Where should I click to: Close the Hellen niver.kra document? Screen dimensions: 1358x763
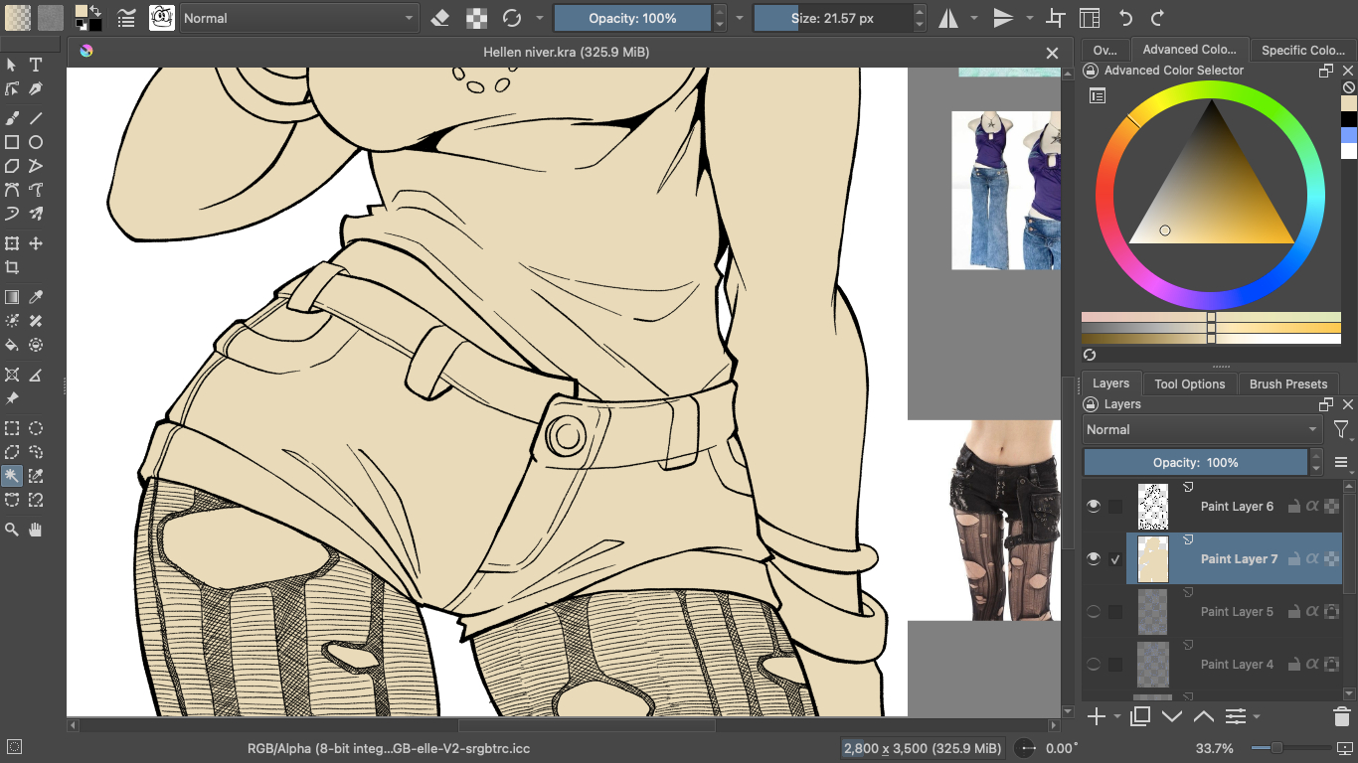click(x=1052, y=53)
